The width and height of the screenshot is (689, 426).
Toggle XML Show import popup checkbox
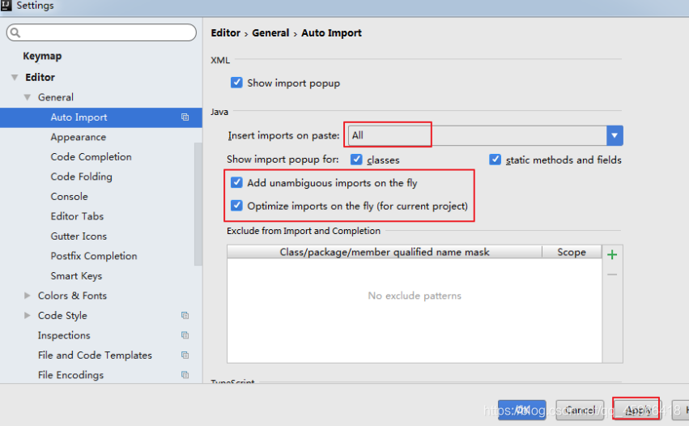coord(236,83)
